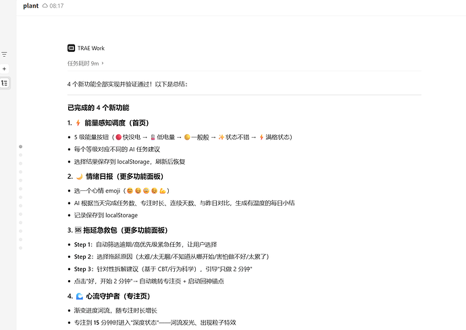Click the TRAE Work sender name
The width and height of the screenshot is (466, 330).
91,48
